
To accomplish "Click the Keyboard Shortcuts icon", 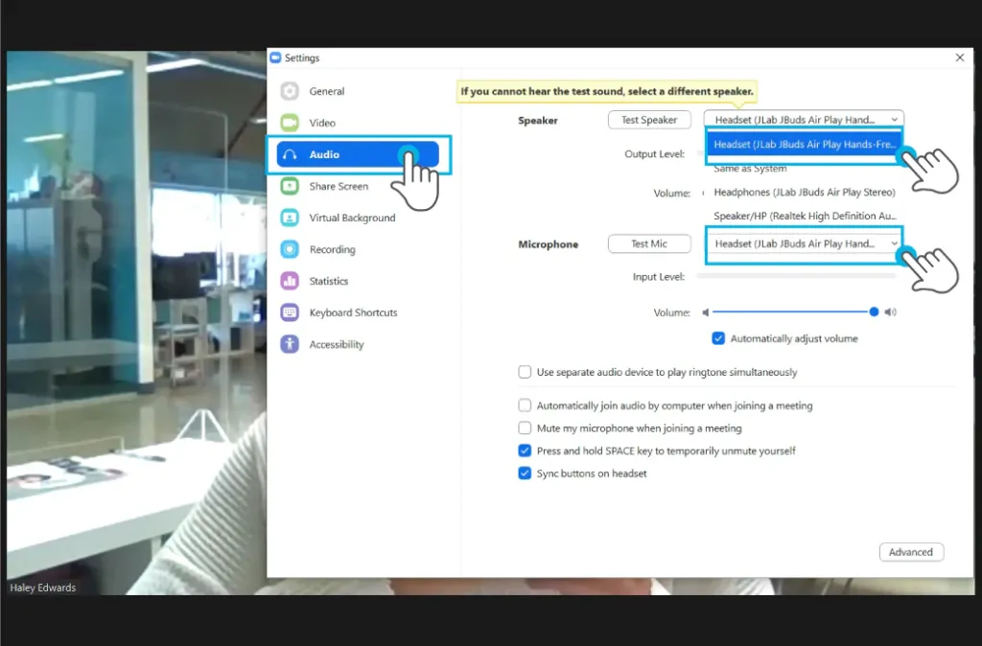I will pyautogui.click(x=290, y=312).
